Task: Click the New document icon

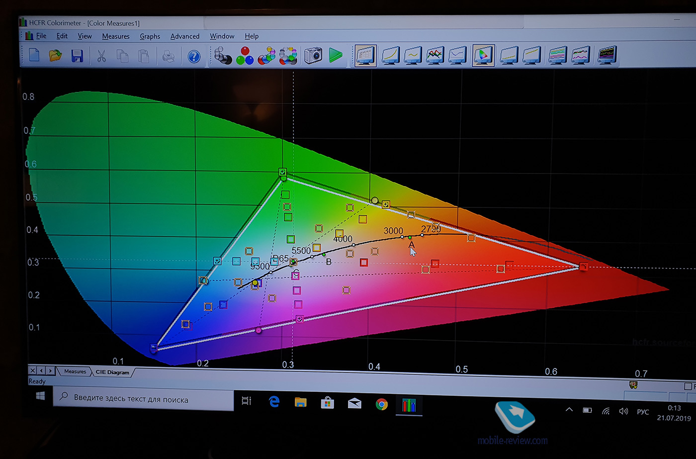Action: click(x=34, y=55)
